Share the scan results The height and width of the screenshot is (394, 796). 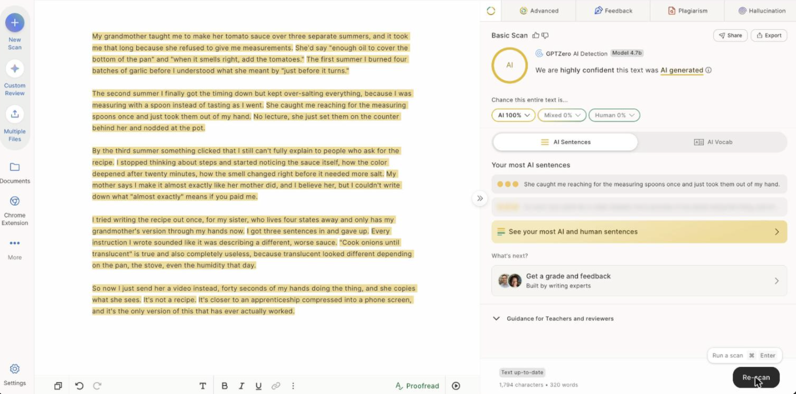pos(730,35)
